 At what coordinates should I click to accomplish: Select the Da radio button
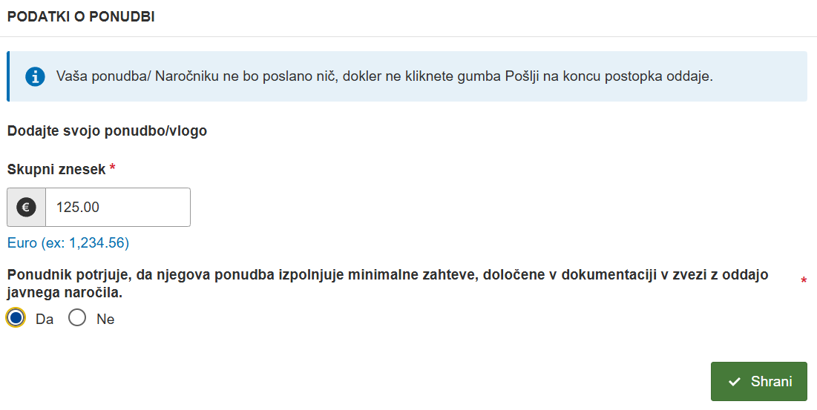[16, 317]
